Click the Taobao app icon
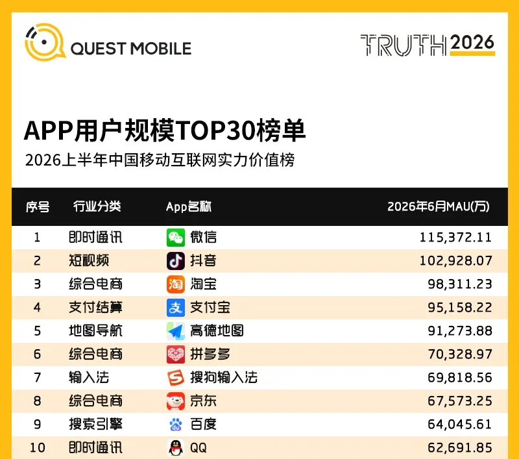Viewport: 519px width, 459px height. 175,284
